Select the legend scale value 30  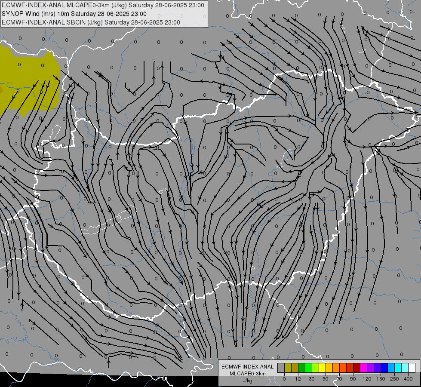312,379
